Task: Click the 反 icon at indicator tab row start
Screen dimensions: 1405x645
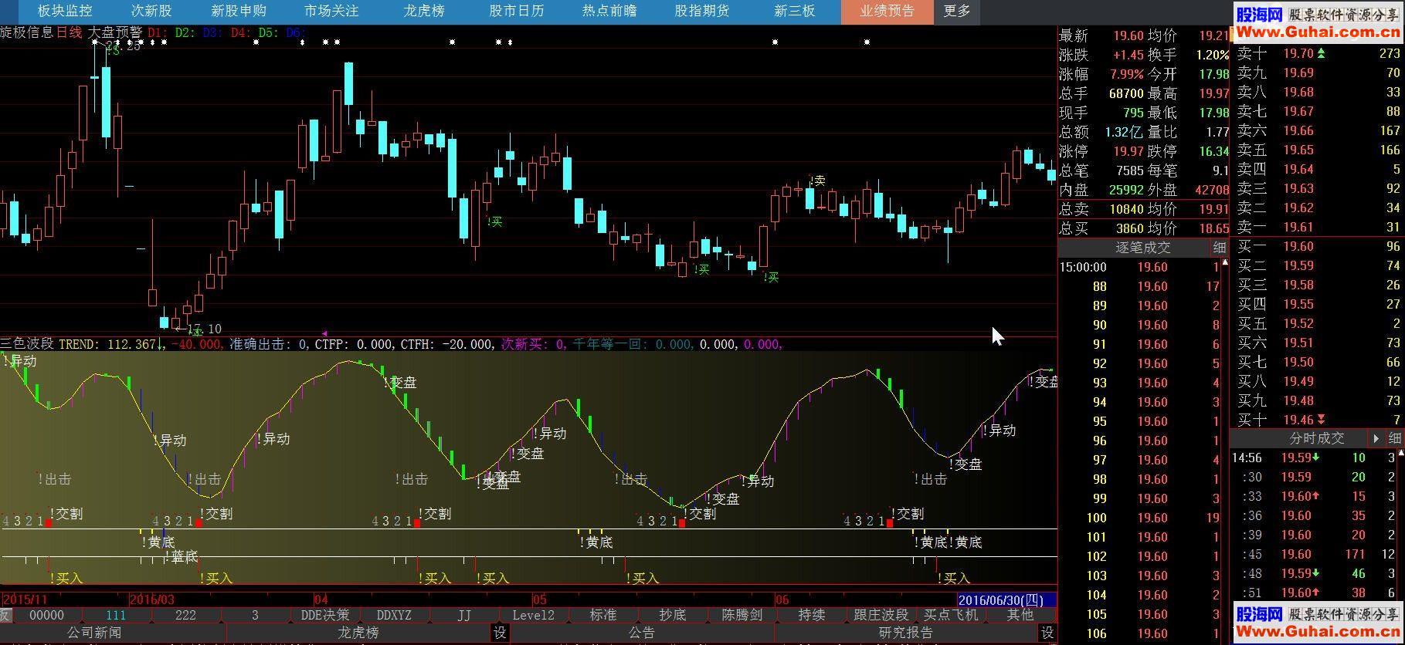Action: (x=5, y=615)
